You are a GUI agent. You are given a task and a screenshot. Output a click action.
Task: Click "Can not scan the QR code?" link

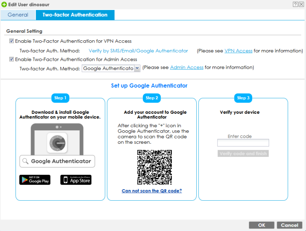pos(152,191)
